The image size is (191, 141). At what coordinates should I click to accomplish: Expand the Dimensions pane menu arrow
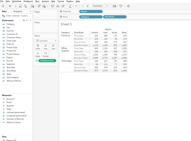[x=31, y=20]
